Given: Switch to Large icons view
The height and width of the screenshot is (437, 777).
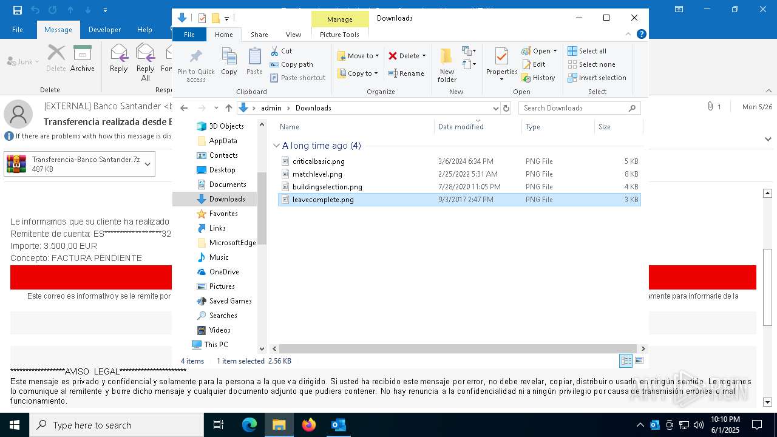Looking at the screenshot, I should click(x=639, y=361).
